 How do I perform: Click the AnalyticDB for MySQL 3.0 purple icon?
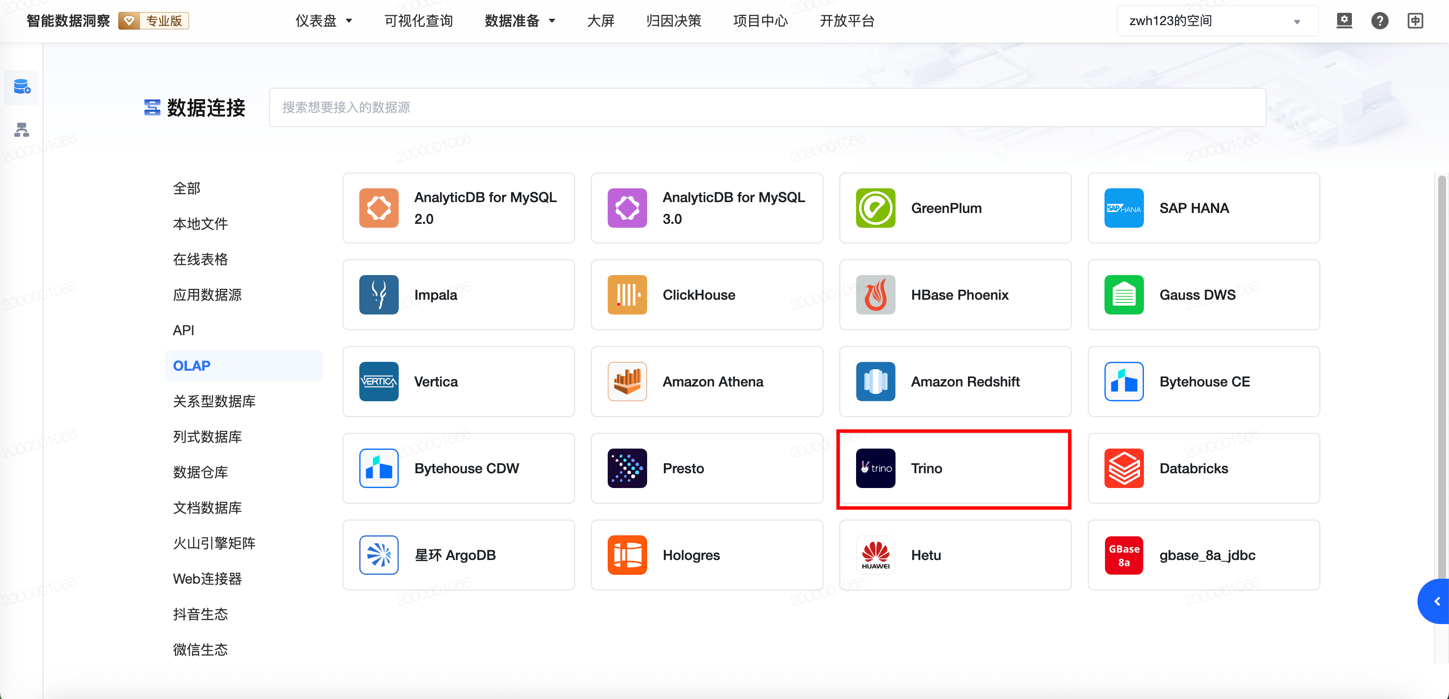(627, 208)
